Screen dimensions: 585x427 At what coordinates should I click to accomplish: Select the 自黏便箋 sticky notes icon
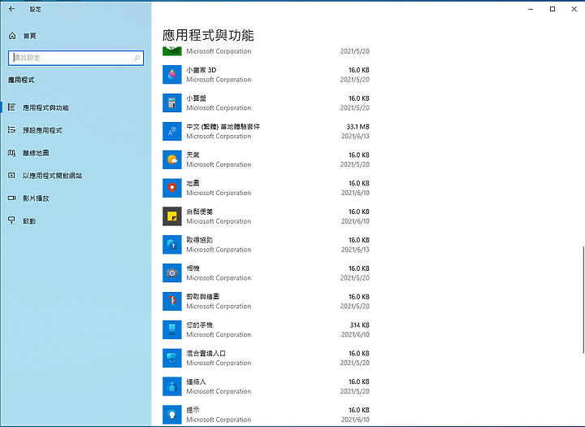click(172, 216)
